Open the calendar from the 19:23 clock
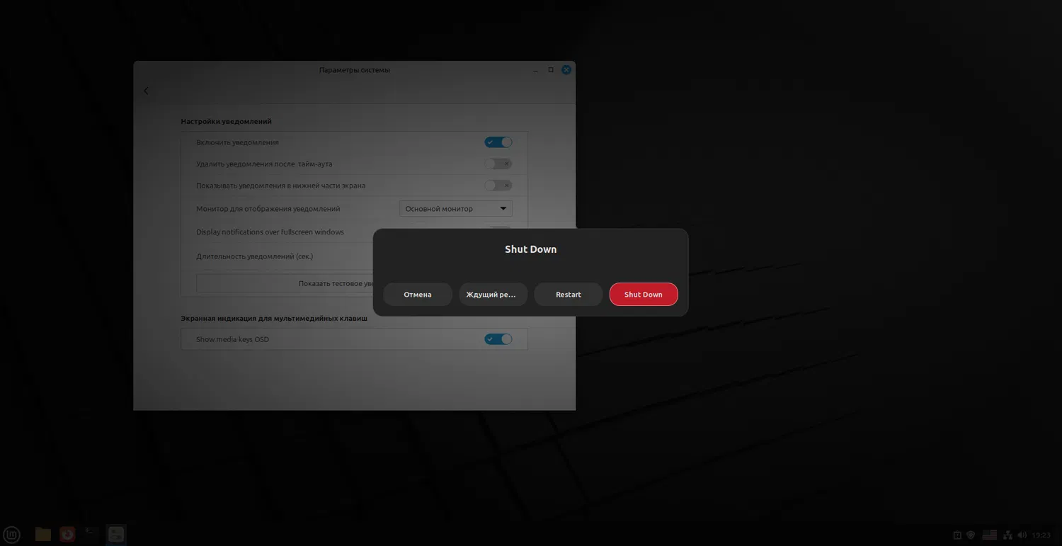 tap(1041, 535)
